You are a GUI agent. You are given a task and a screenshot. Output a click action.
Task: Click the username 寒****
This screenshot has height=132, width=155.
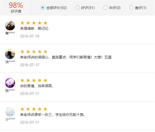tap(10, 33)
